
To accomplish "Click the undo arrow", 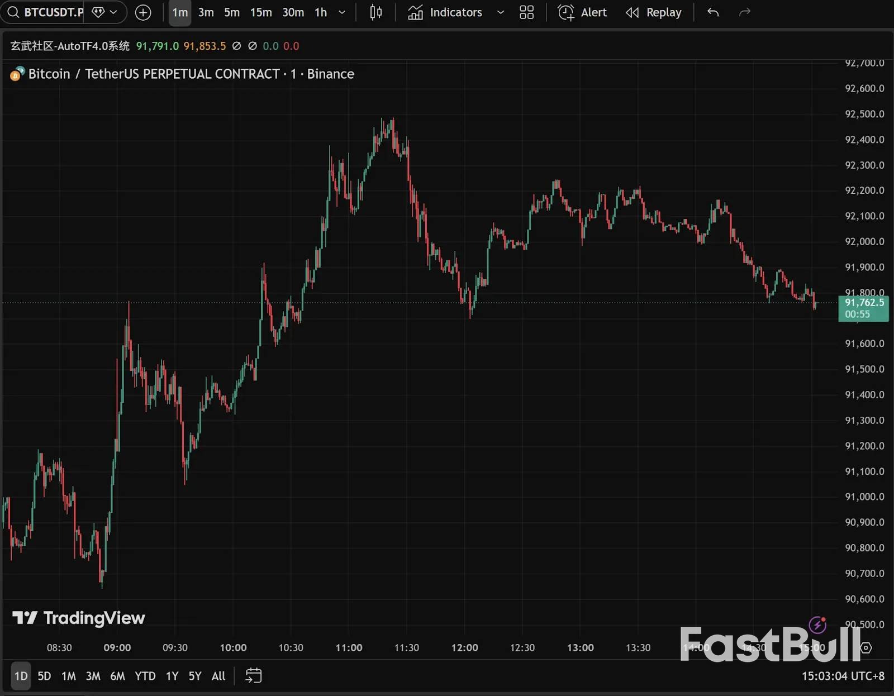I will pos(713,12).
